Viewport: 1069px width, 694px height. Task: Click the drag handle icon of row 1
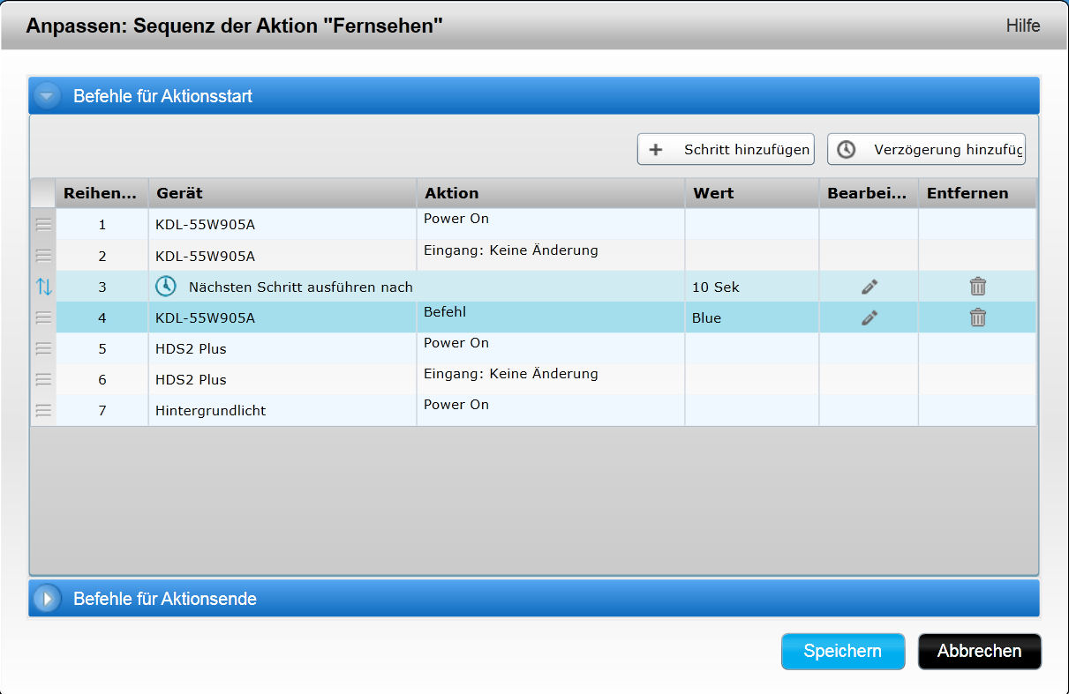pyautogui.click(x=43, y=225)
